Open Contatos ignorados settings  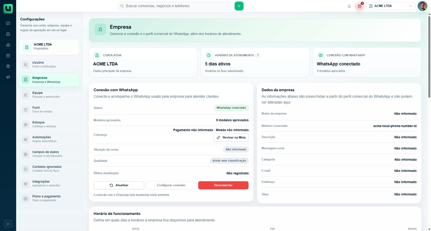point(49,169)
